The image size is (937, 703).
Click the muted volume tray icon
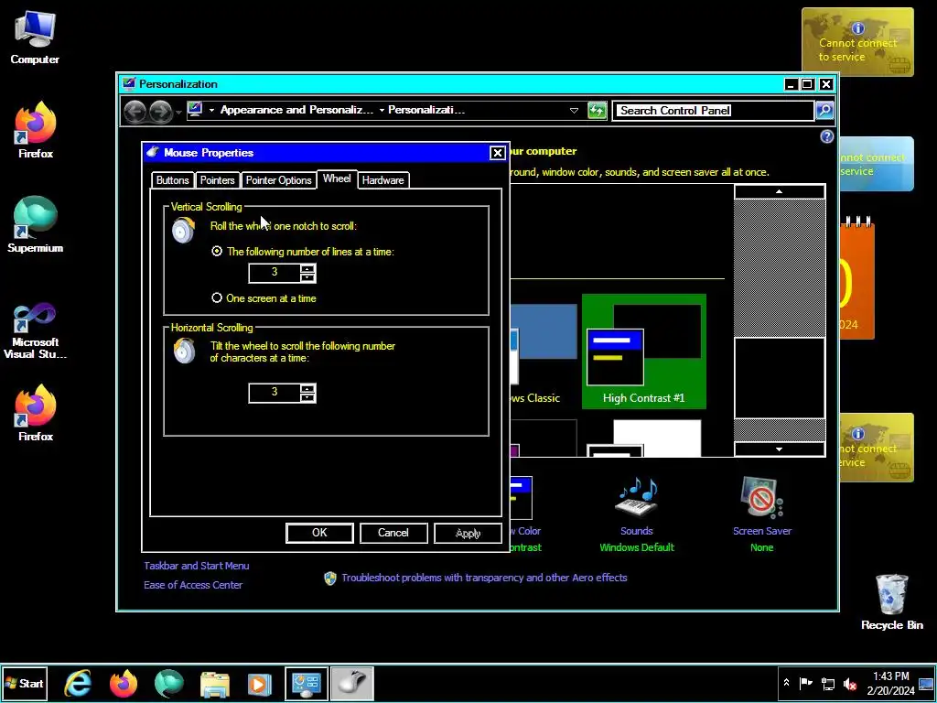[x=850, y=683]
